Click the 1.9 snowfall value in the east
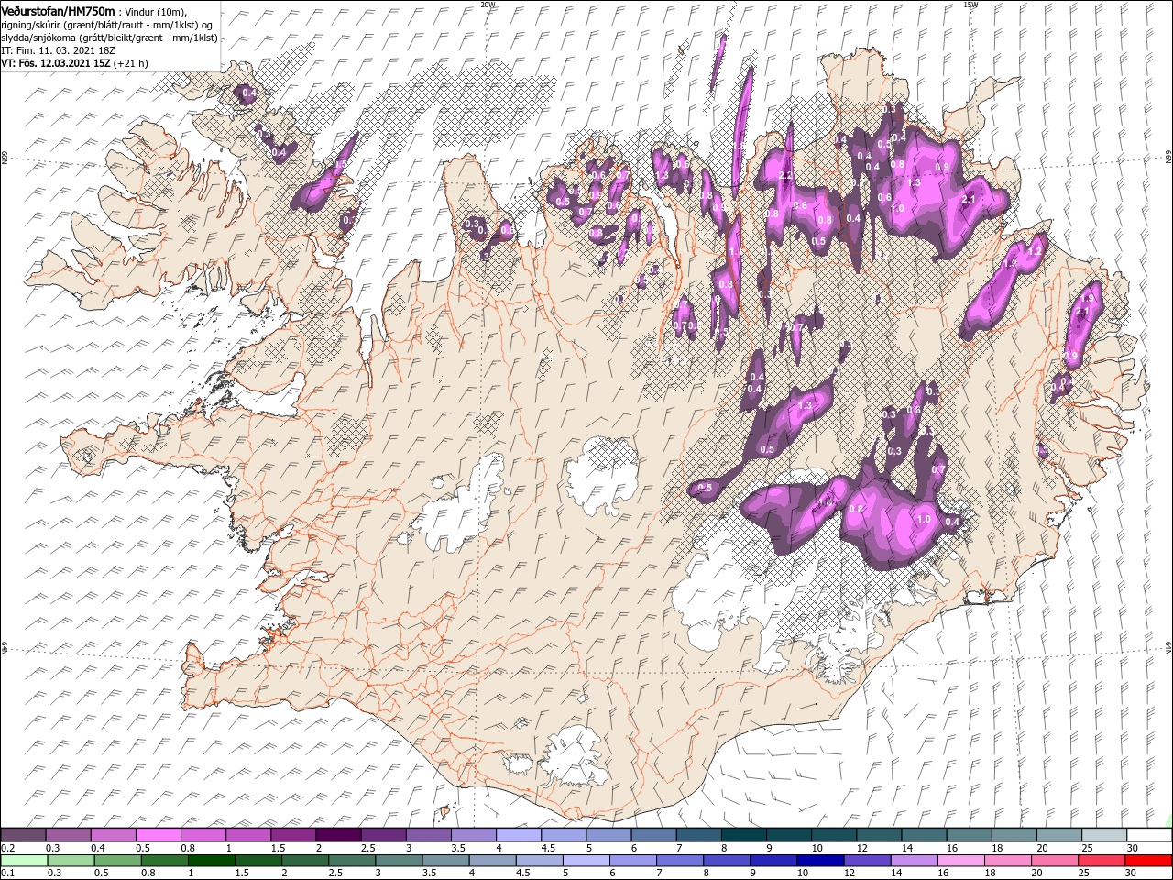Image resolution: width=1173 pixels, height=880 pixels. (1088, 298)
